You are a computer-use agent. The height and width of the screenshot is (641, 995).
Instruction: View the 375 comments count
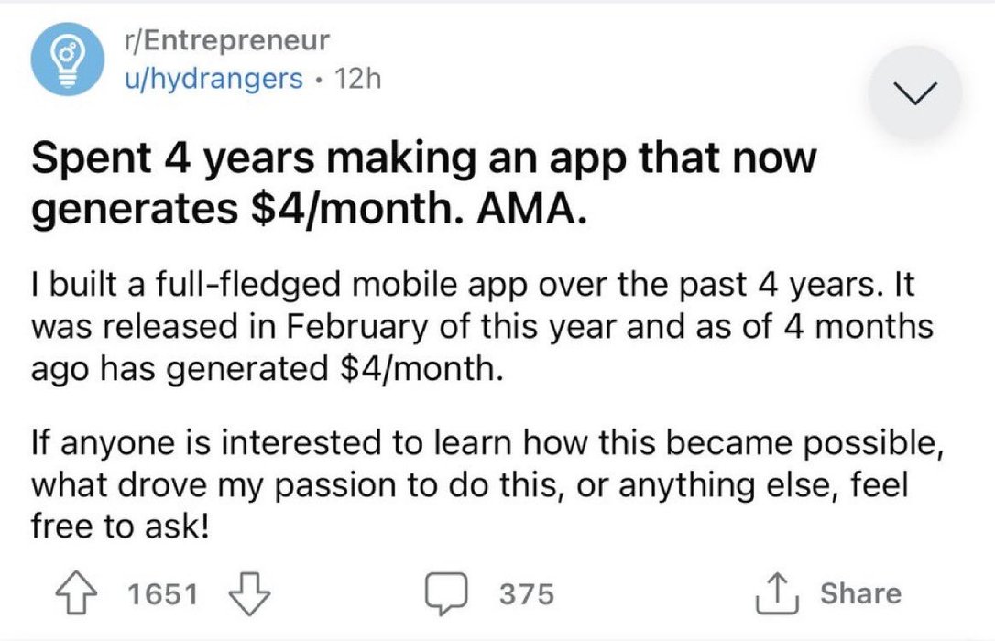(527, 594)
